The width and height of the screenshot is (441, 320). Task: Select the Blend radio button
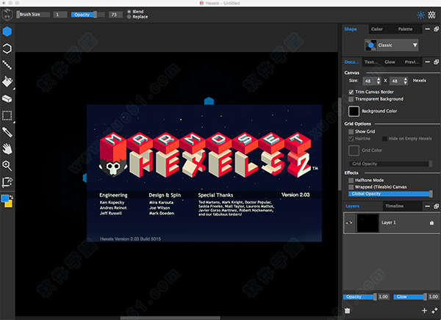click(x=129, y=12)
